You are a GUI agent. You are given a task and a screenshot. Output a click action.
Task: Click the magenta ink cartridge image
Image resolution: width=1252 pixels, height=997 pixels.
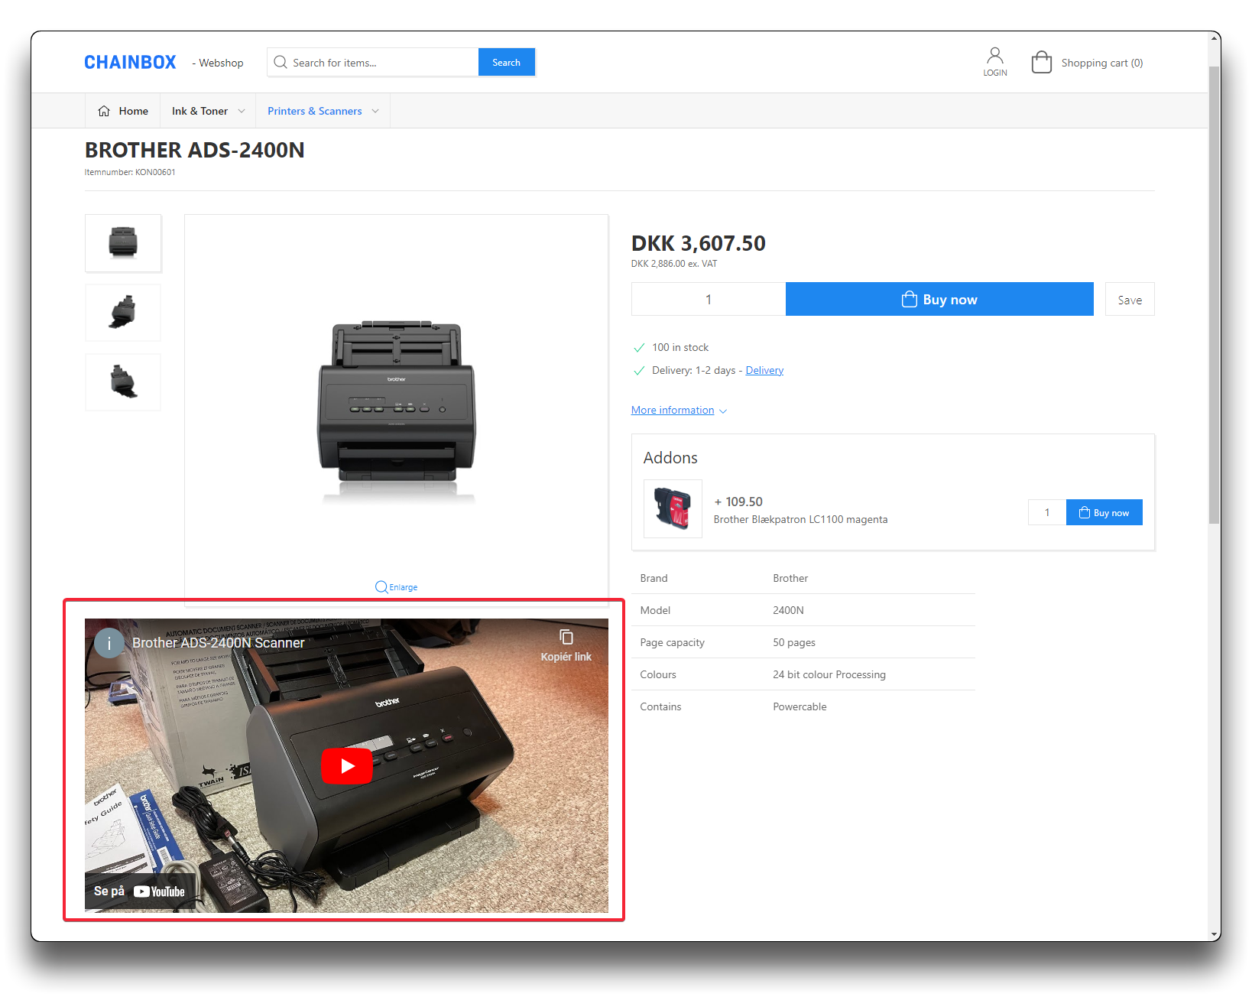673,509
